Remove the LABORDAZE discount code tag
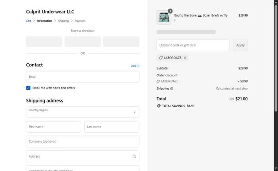 tap(185, 58)
